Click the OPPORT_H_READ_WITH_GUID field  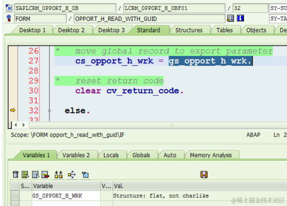pos(149,19)
